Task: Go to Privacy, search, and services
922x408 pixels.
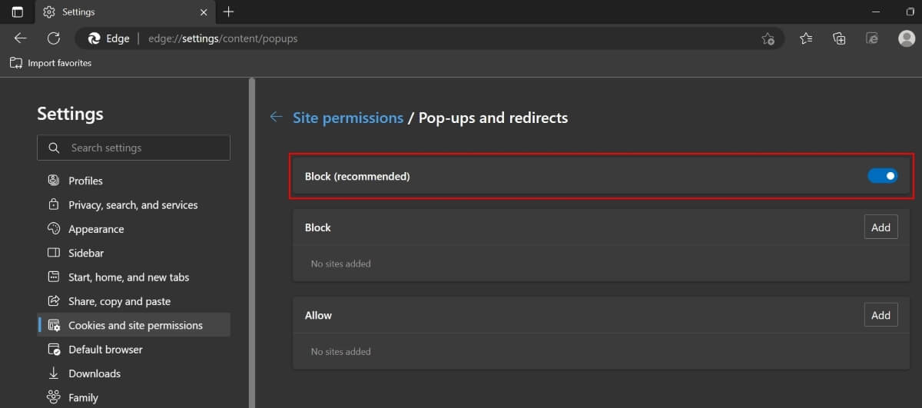Action: [x=133, y=205]
